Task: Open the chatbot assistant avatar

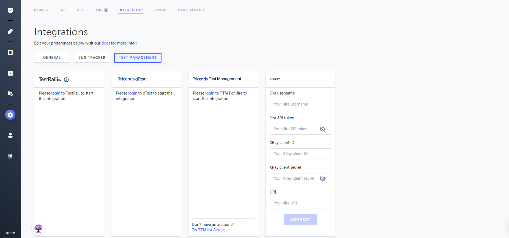Action: (38, 228)
